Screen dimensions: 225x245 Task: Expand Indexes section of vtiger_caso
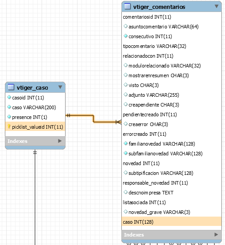60,141
